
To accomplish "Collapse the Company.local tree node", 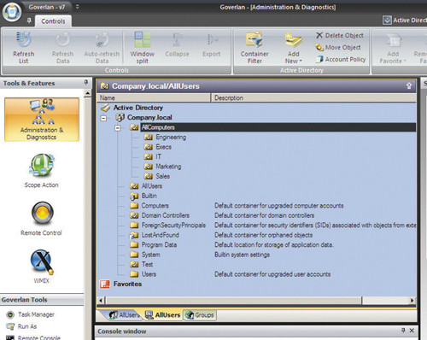I will click(x=103, y=118).
